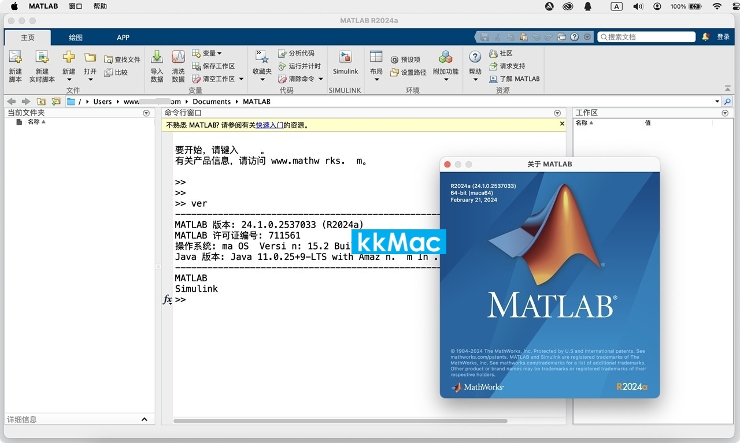Open the 命令行窗口 panel actions menu
This screenshot has width=740, height=443.
557,113
